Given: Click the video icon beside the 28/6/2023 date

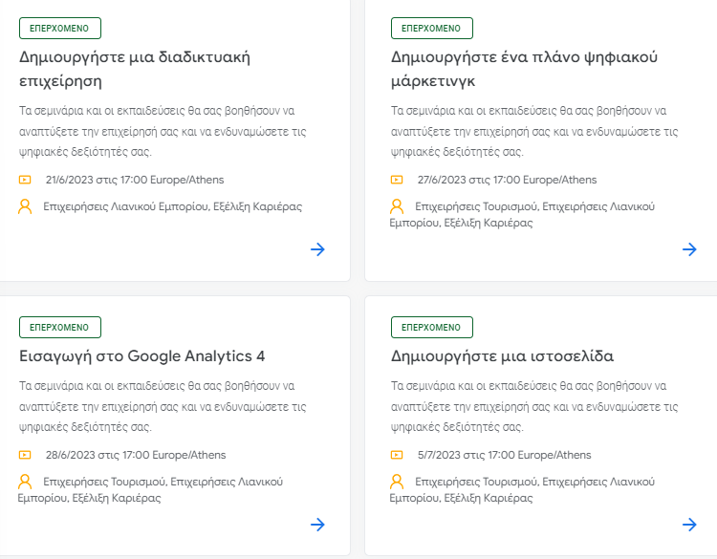Looking at the screenshot, I should (x=25, y=455).
